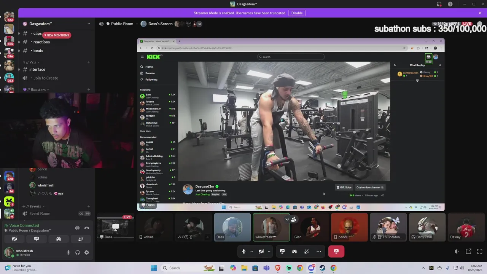Show hidden system tray icons

point(422,268)
